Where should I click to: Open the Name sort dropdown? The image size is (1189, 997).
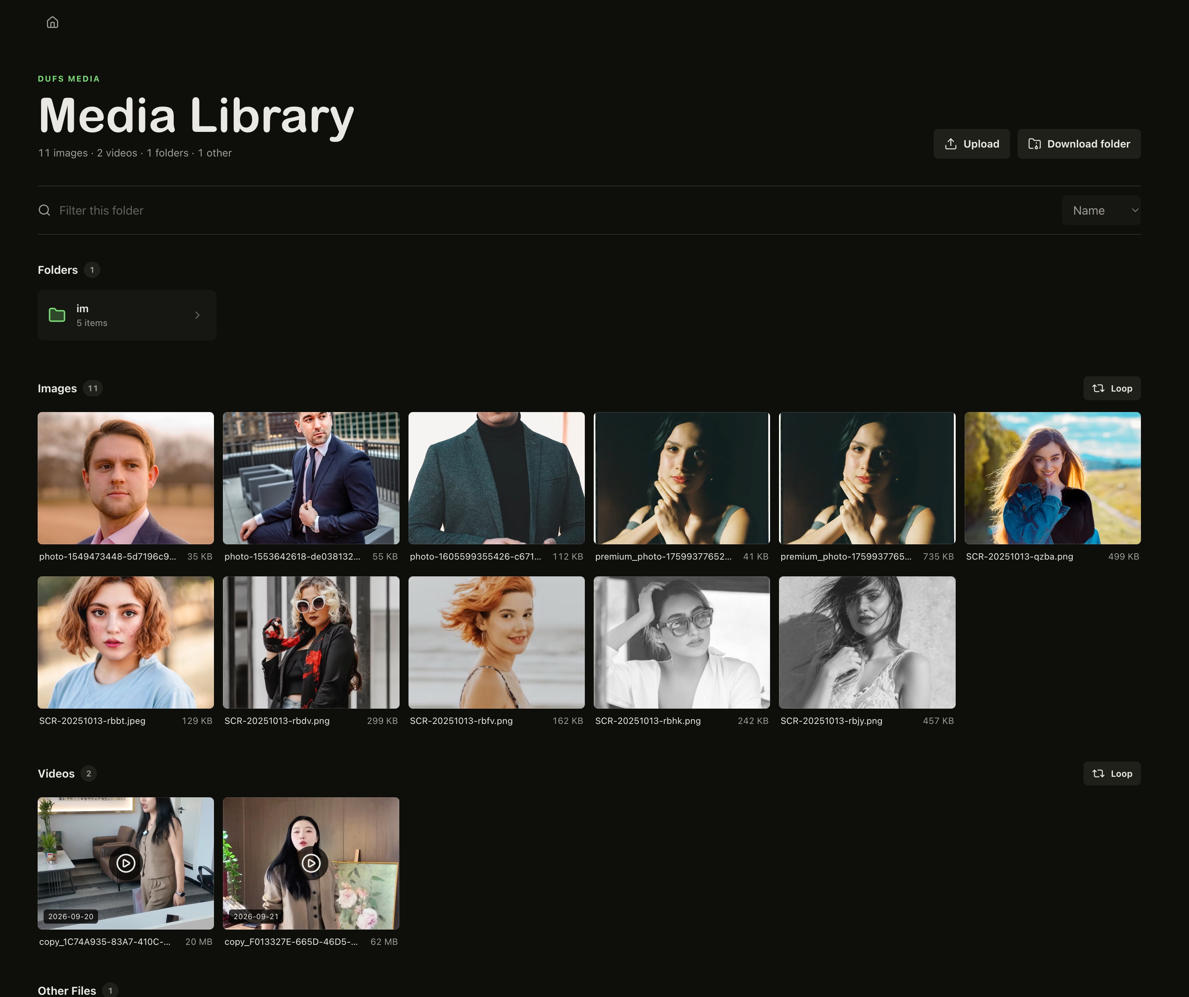[x=1101, y=211]
